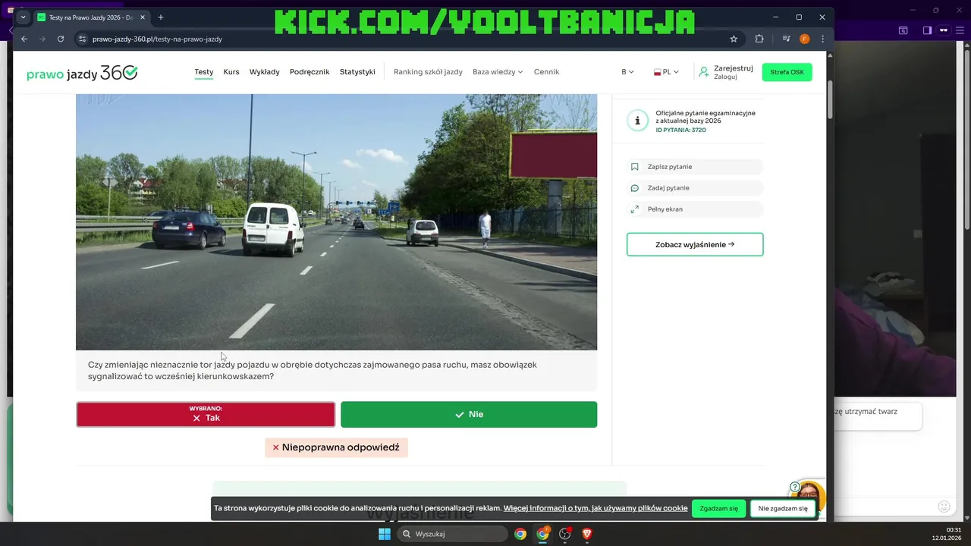
Task: Click the sidebar toggle icon in the background window
Action: 927,30
